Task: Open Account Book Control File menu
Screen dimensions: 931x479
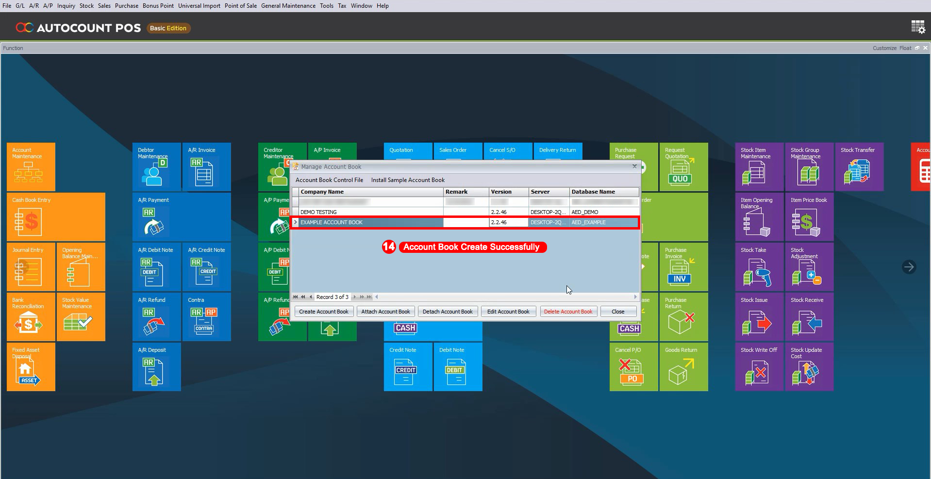Action: [329, 180]
